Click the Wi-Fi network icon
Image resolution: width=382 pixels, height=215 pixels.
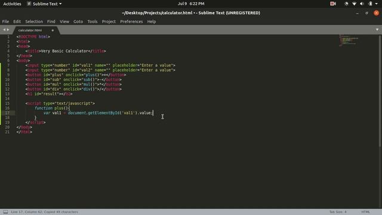[x=354, y=4]
